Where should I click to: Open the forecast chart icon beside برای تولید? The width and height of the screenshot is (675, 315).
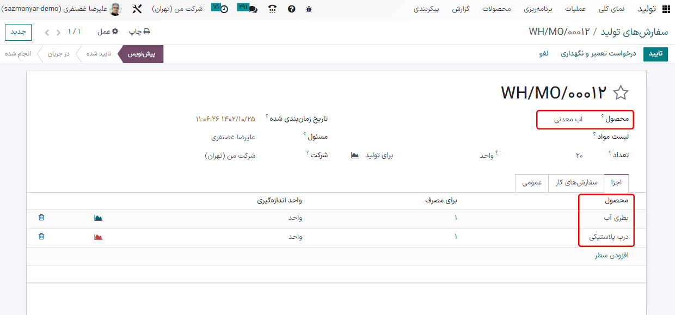pos(355,156)
